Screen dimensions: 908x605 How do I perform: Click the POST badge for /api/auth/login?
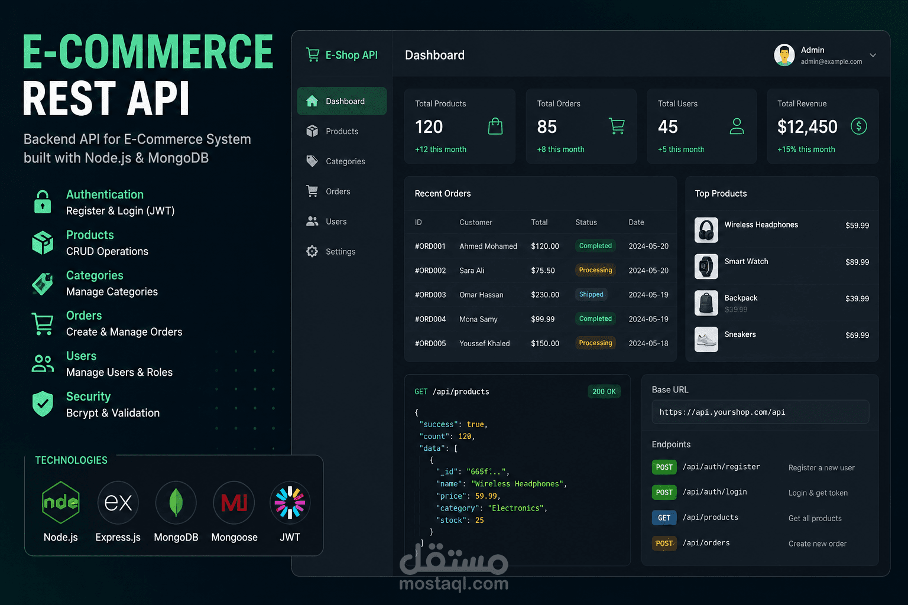tap(664, 492)
